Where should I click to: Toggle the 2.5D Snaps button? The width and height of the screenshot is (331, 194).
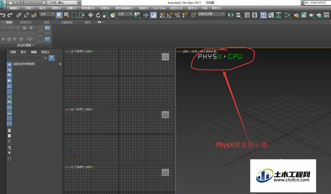tap(162, 15)
